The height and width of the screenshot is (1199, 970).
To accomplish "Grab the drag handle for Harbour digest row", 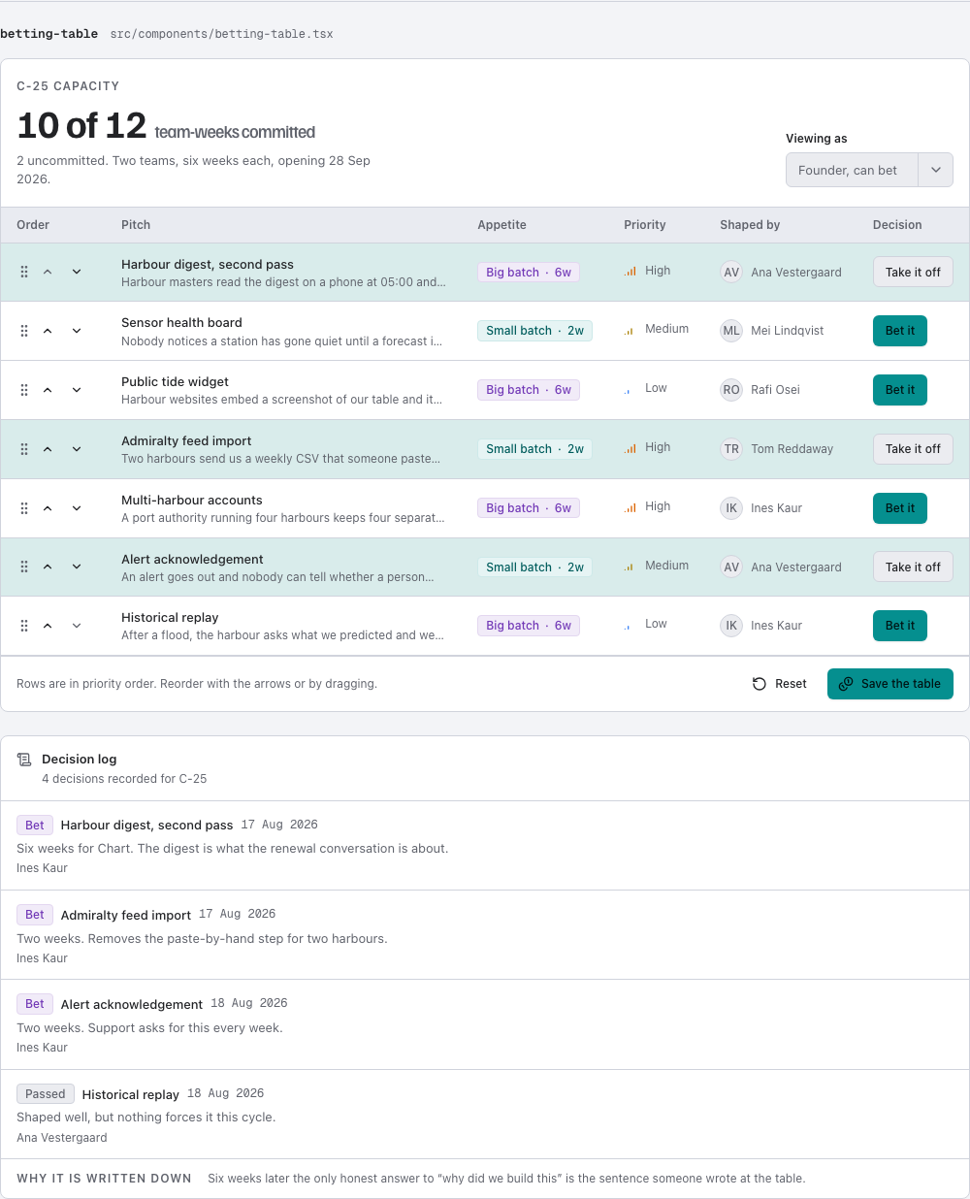I will coord(24,273).
